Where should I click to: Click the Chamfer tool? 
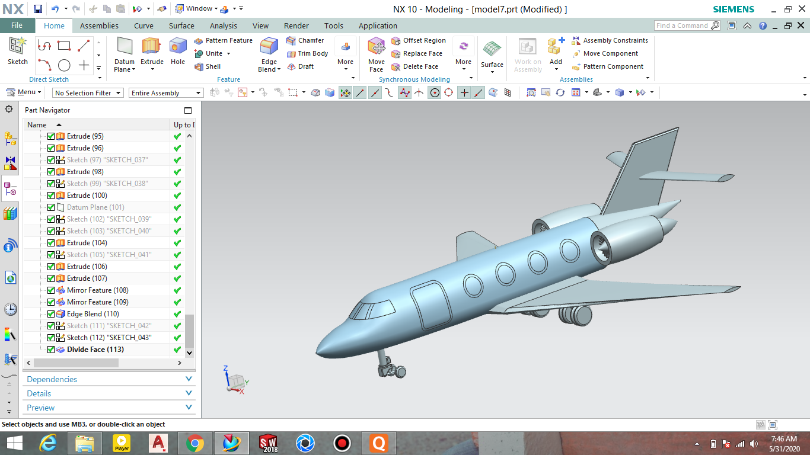pos(305,40)
